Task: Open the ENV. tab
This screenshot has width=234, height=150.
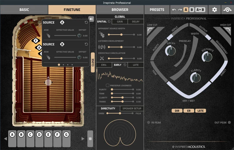Action: (x=104, y=65)
